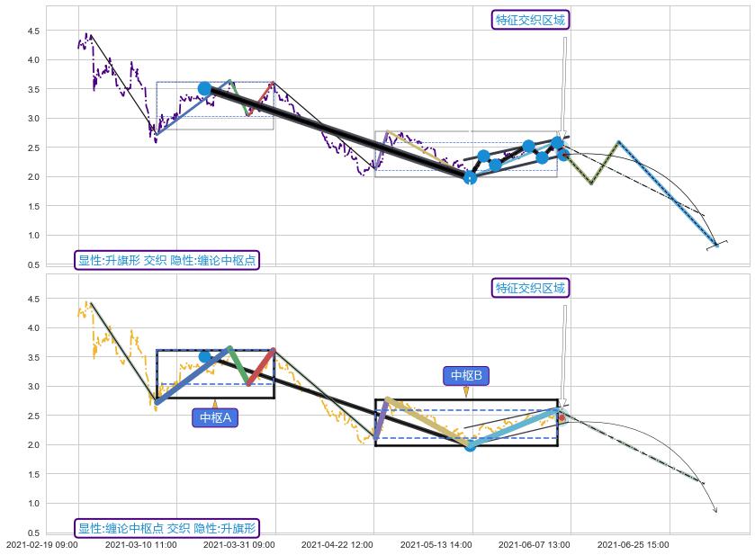
Task: Click curved arrow tip at lower chart's bottom right
Action: coord(716,511)
